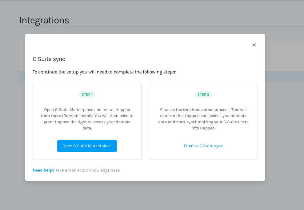This screenshot has height=210, width=304.
Task: Click the blue bar peeking behind the dialog
Action: point(22,76)
